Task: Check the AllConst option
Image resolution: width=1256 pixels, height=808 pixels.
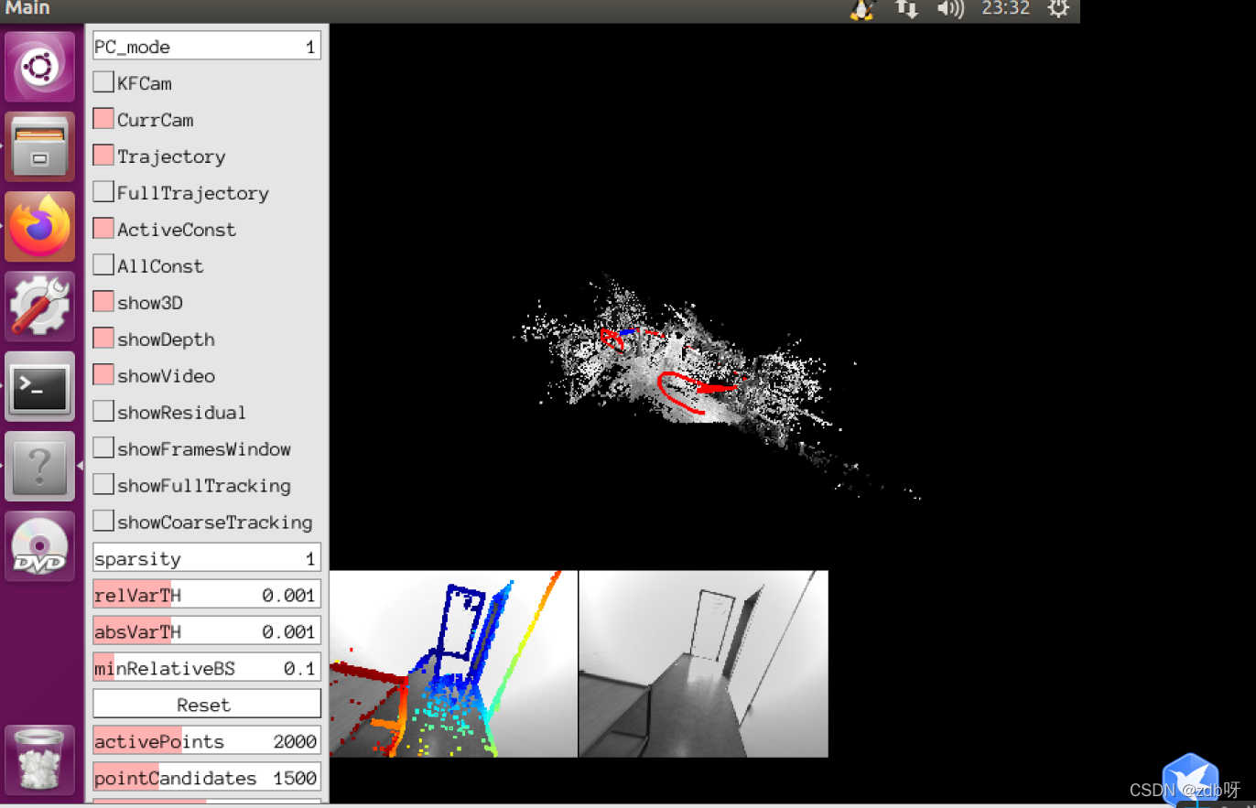Action: [x=103, y=265]
